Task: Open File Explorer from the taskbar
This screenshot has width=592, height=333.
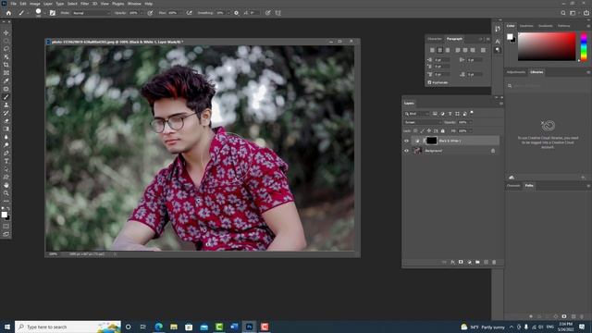Action: (174, 327)
